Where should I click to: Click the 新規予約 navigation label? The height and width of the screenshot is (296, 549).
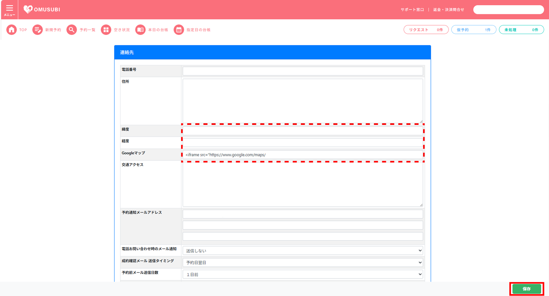53,30
